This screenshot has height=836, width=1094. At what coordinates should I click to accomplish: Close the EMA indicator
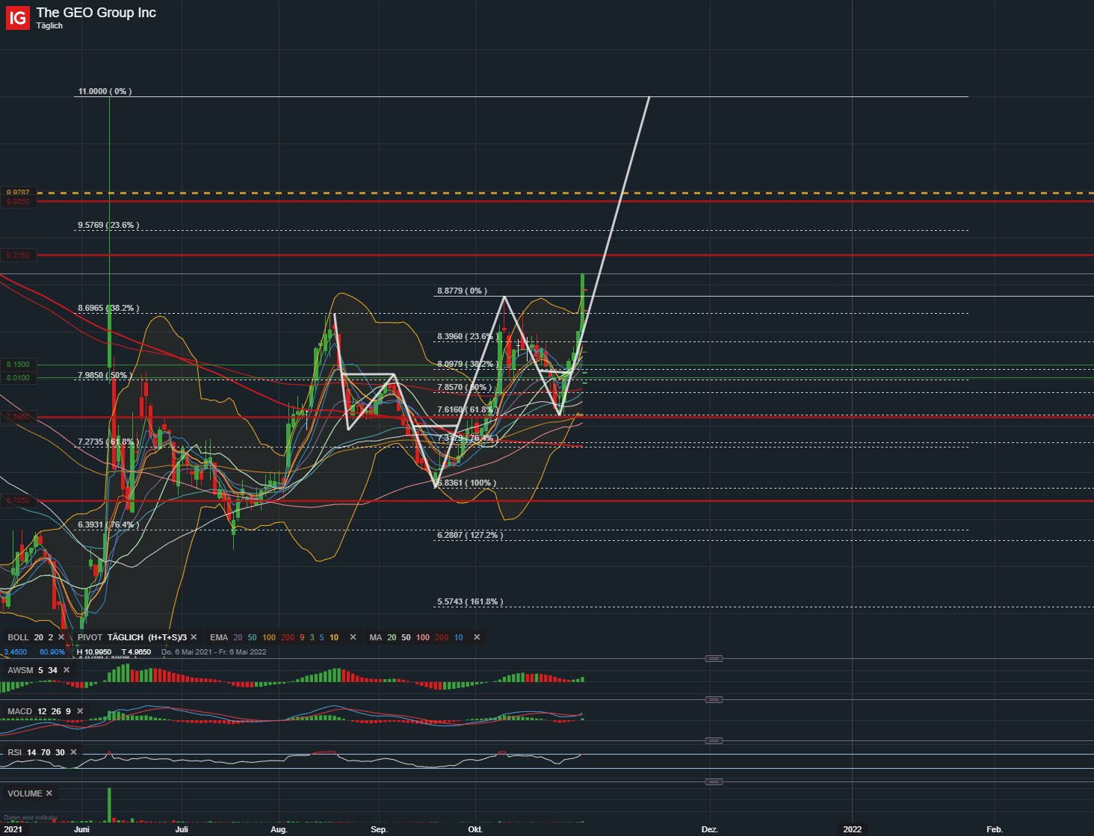(x=353, y=637)
